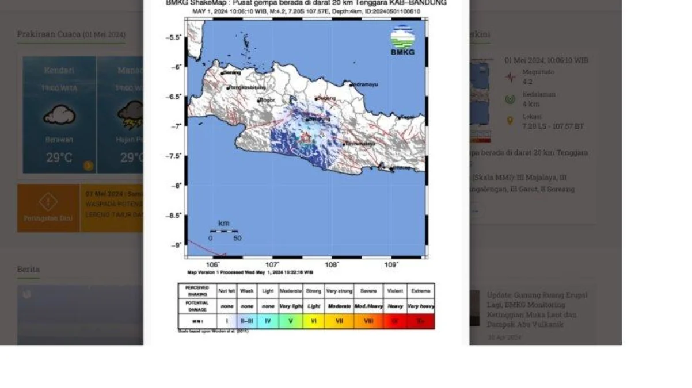692x388 pixels.
Task: Click the 29°C temperature on Kendari card
Action: [58, 156]
